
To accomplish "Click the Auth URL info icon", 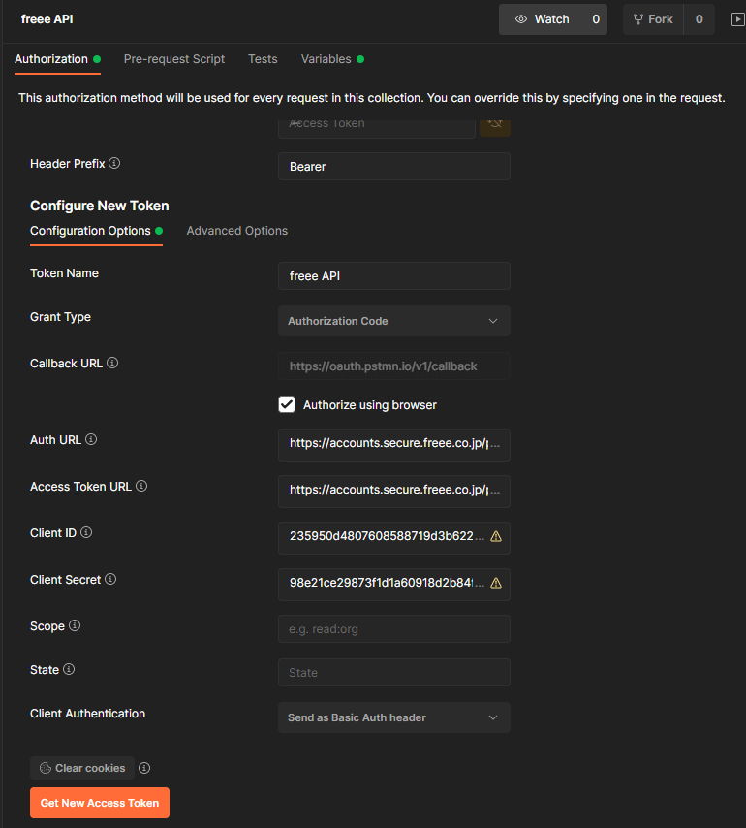I will tap(91, 439).
